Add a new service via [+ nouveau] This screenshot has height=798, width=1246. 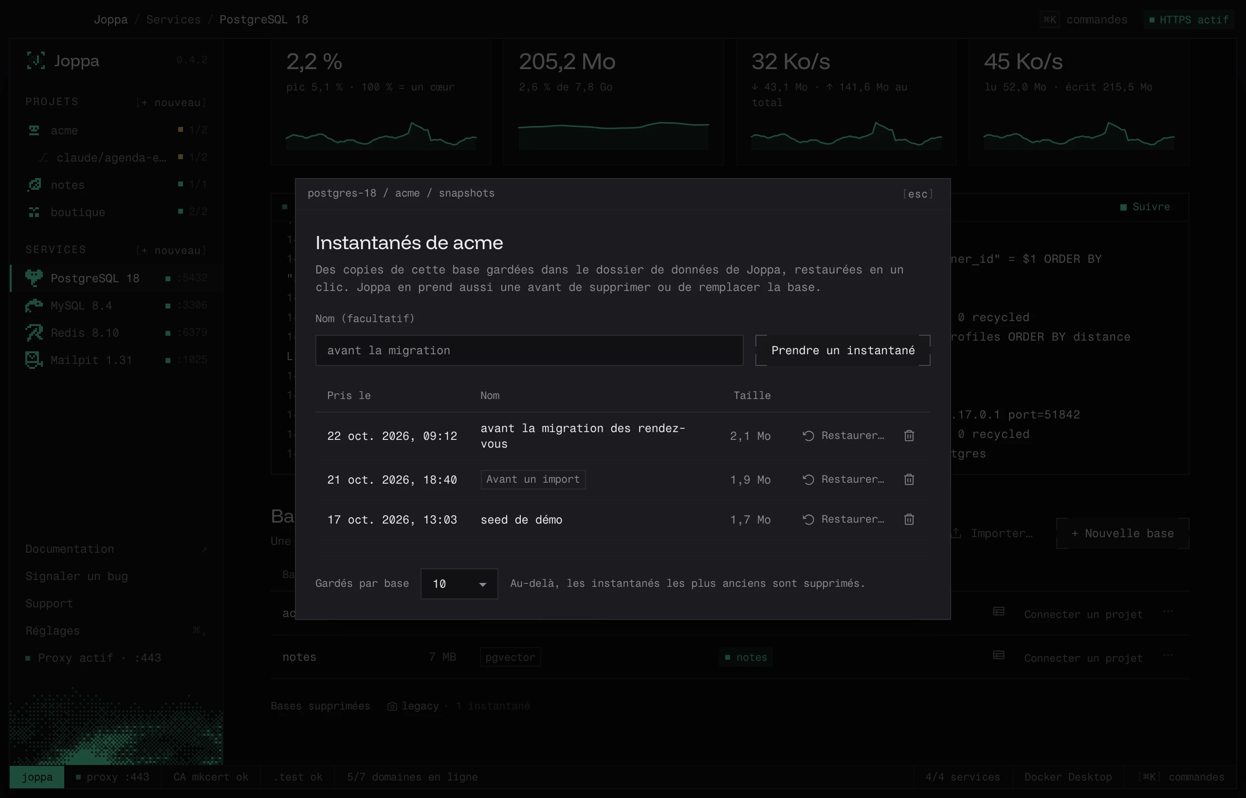coord(171,250)
